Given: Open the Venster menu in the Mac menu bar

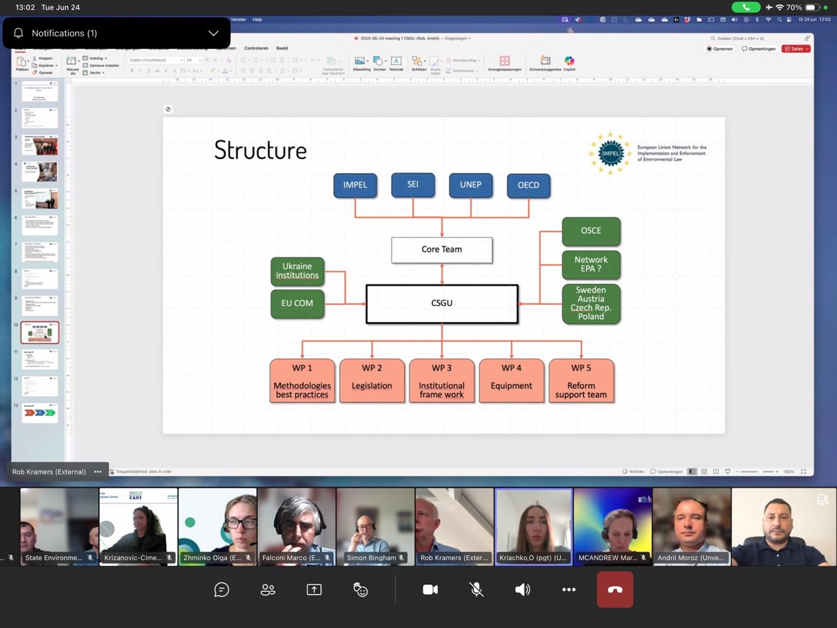Looking at the screenshot, I should point(239,19).
